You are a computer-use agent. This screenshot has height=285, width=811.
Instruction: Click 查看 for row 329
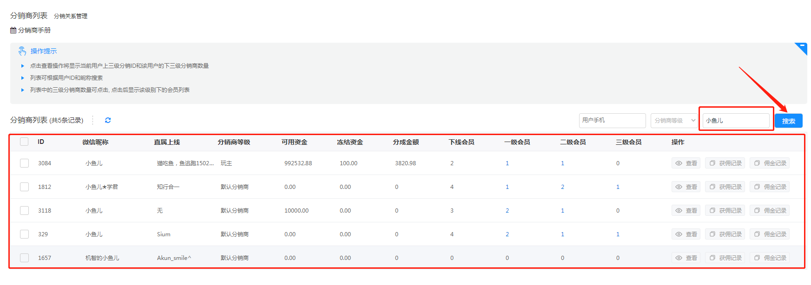coord(686,234)
